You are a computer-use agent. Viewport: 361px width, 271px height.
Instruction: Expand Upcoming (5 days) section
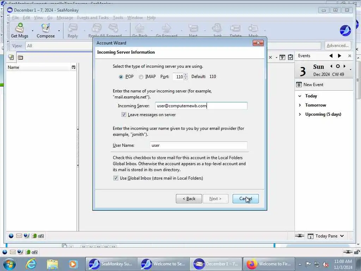(x=300, y=114)
